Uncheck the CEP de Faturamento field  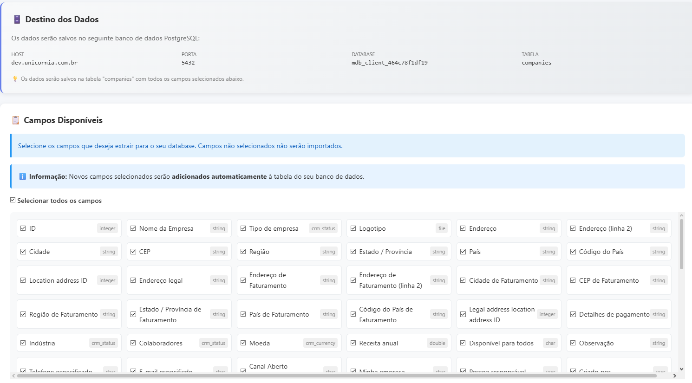pyautogui.click(x=573, y=280)
